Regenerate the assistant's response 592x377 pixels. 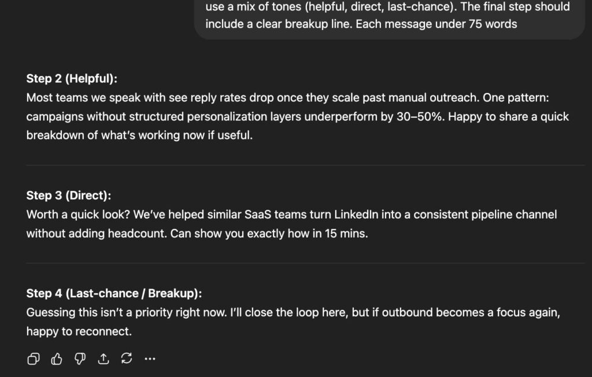tap(127, 358)
